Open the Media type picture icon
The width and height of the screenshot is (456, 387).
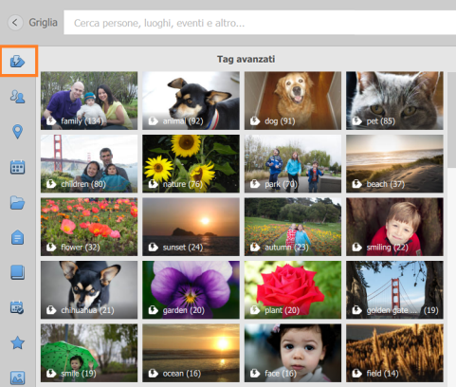[x=18, y=378]
